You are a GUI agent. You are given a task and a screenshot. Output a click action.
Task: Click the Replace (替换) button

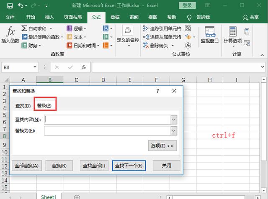pos(59,166)
